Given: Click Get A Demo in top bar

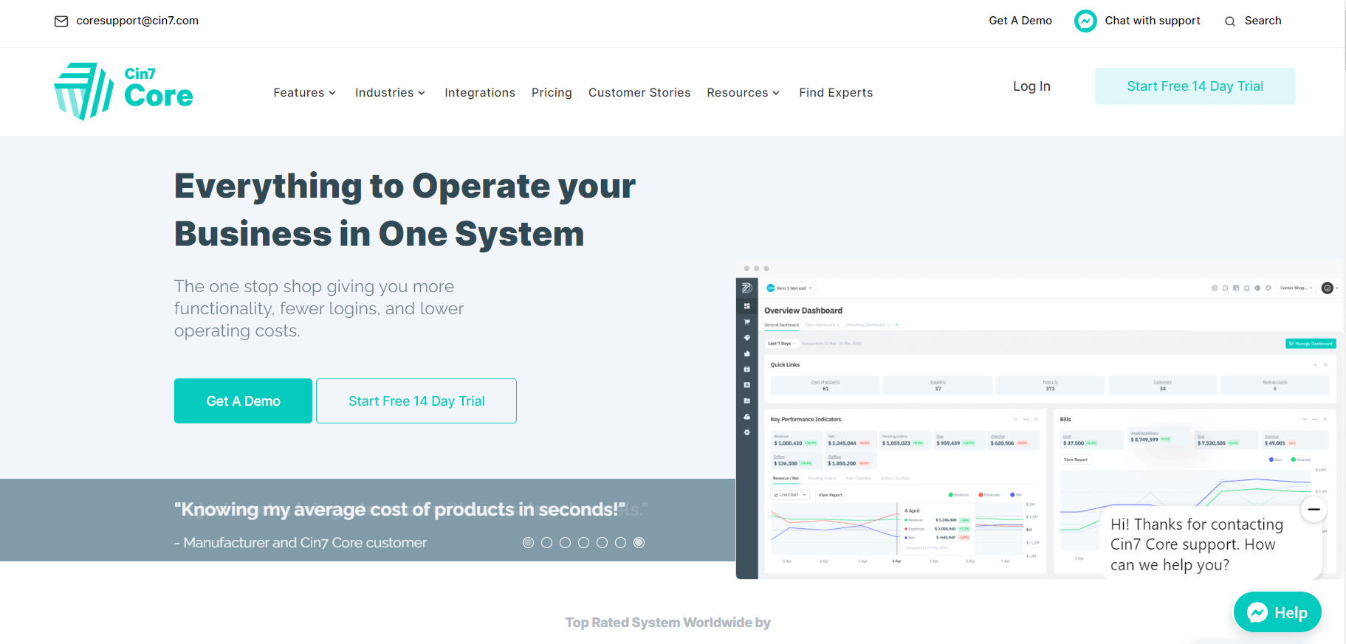Looking at the screenshot, I should coord(1020,21).
